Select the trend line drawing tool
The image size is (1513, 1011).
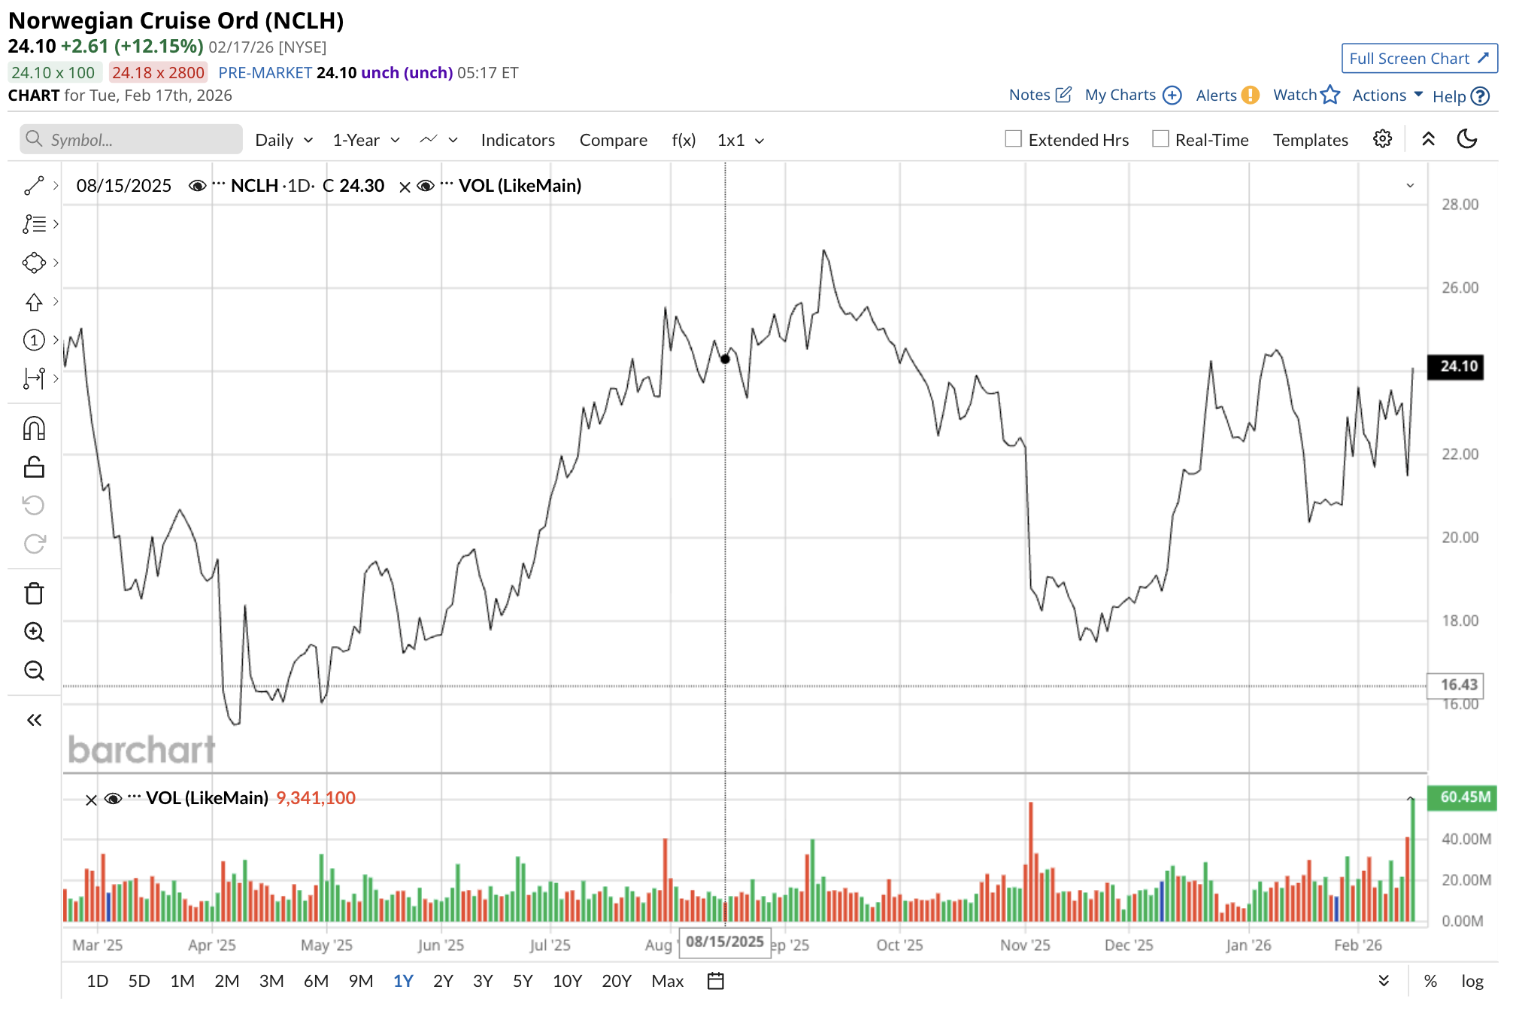pos(34,186)
